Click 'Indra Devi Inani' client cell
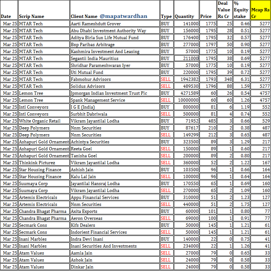 [x=115, y=239]
